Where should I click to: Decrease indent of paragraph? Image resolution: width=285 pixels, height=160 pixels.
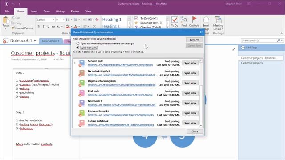(x=85, y=20)
